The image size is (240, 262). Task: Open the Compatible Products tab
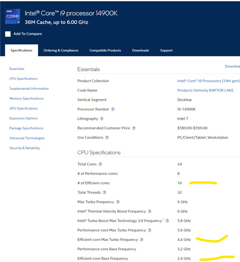point(105,50)
